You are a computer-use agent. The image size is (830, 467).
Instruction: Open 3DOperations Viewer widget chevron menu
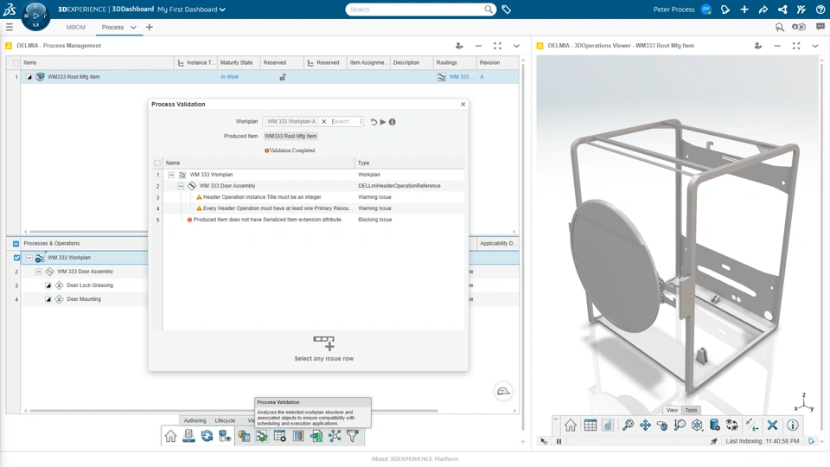click(815, 46)
